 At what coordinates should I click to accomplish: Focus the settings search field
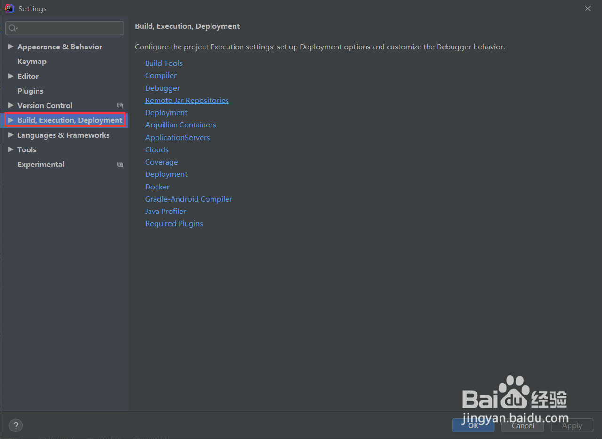[64, 28]
